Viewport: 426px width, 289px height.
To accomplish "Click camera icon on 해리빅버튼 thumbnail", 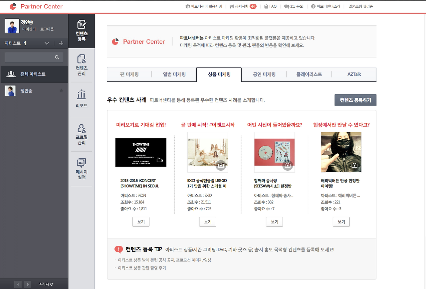I will click(x=354, y=165).
